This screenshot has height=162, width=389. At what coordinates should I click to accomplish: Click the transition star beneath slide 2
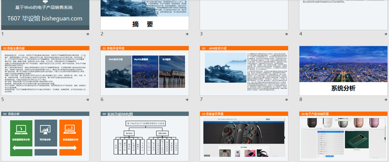(x=187, y=34)
